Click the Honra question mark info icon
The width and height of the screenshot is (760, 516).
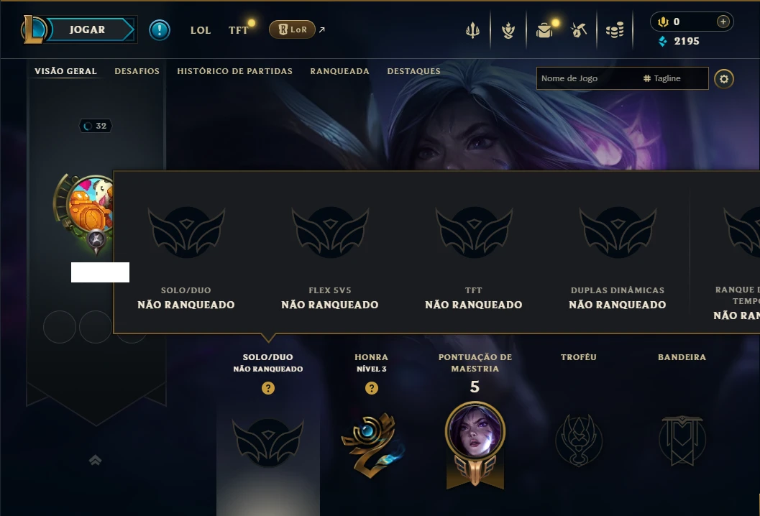pyautogui.click(x=371, y=388)
